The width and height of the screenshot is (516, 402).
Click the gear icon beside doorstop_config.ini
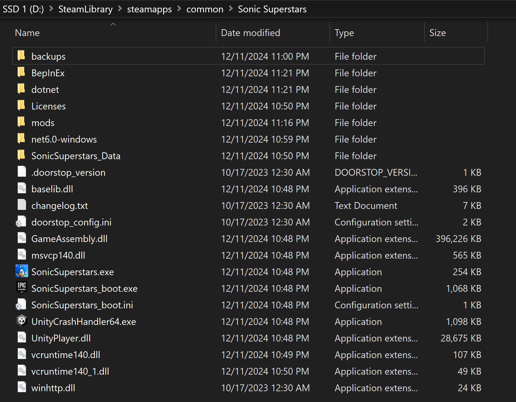(x=21, y=222)
